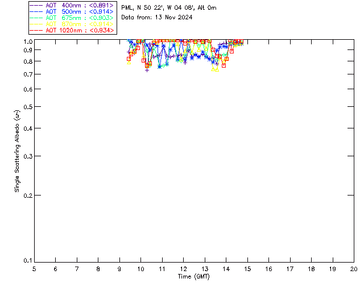Click the 'Data from: 13 Nov 2024' label
This screenshot has height=291, width=364.
pos(157,17)
